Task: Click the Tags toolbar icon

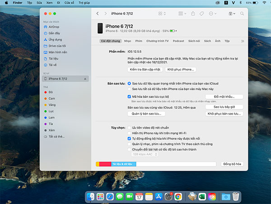Action: click(201, 14)
